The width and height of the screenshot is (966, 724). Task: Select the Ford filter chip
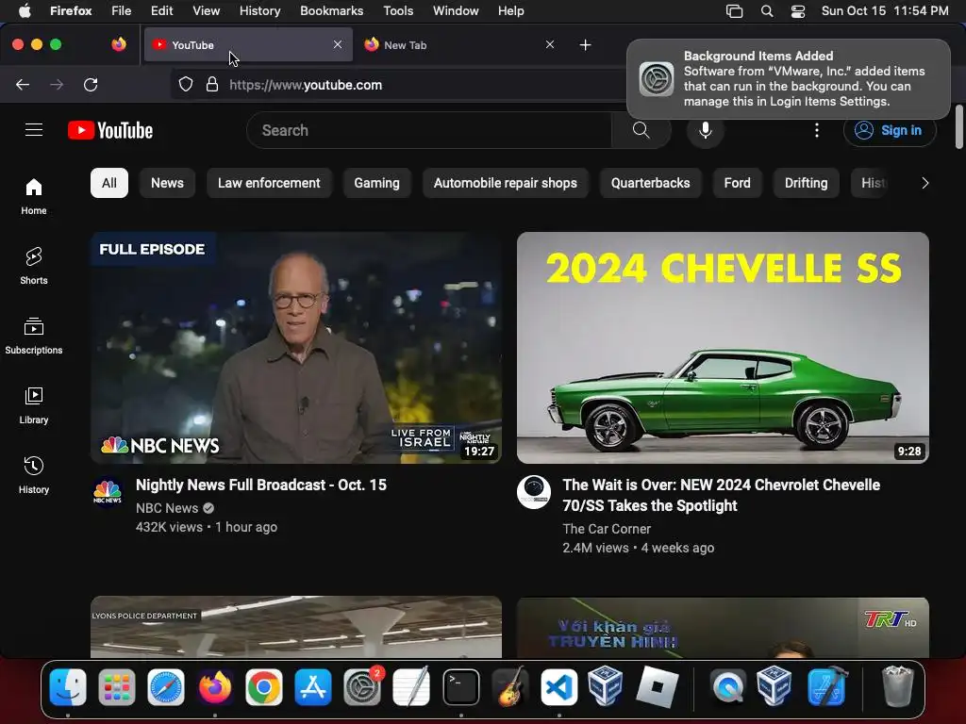737,183
